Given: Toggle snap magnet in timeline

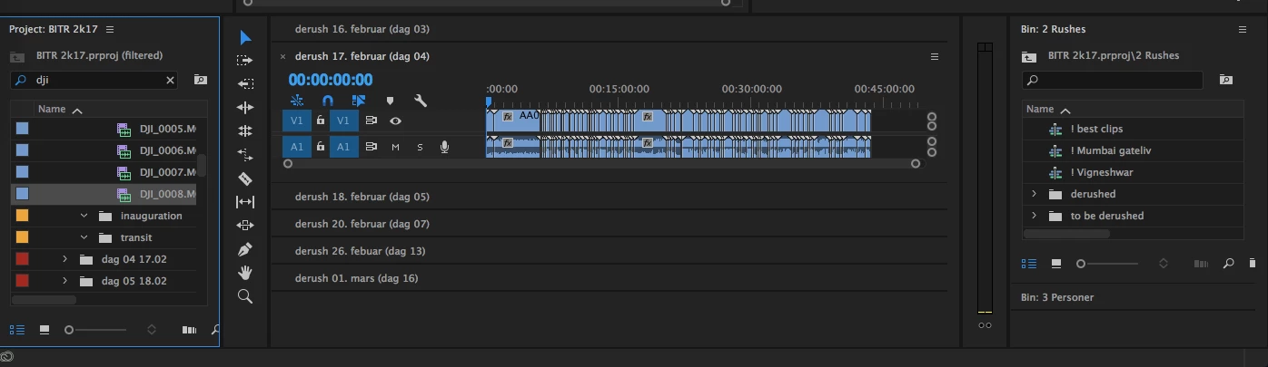Looking at the screenshot, I should 328,101.
